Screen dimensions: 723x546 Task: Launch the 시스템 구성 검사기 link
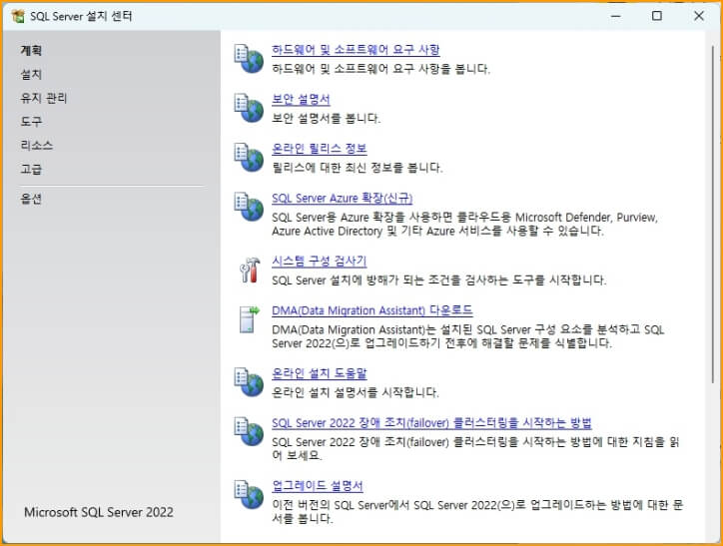pyautogui.click(x=320, y=262)
